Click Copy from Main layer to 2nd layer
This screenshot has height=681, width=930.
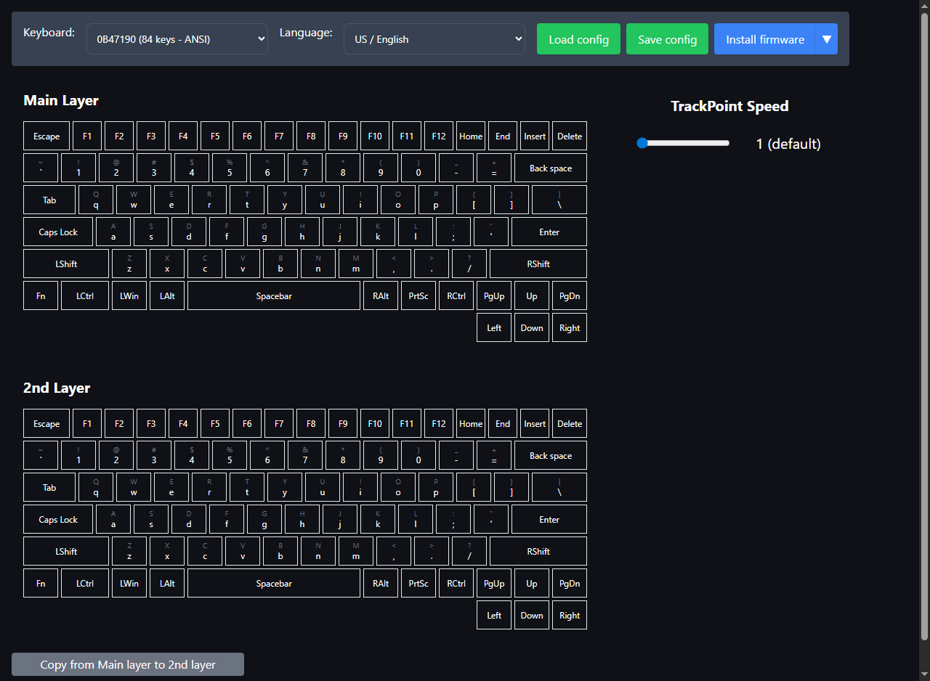click(x=128, y=664)
